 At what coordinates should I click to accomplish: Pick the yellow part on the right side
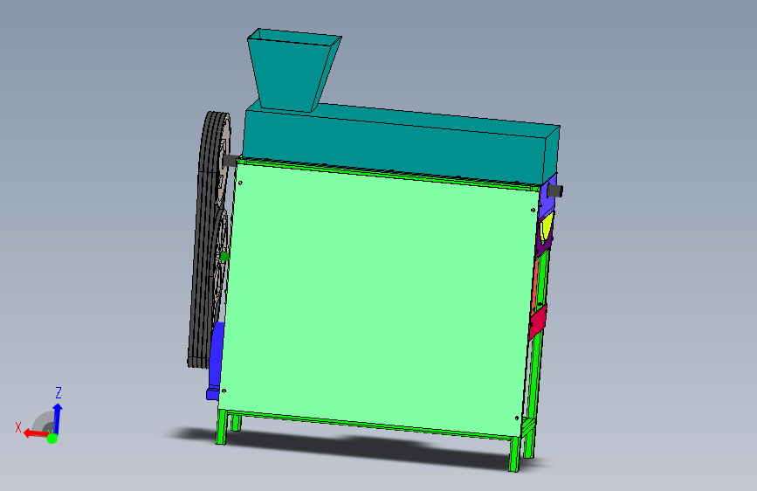tap(547, 228)
